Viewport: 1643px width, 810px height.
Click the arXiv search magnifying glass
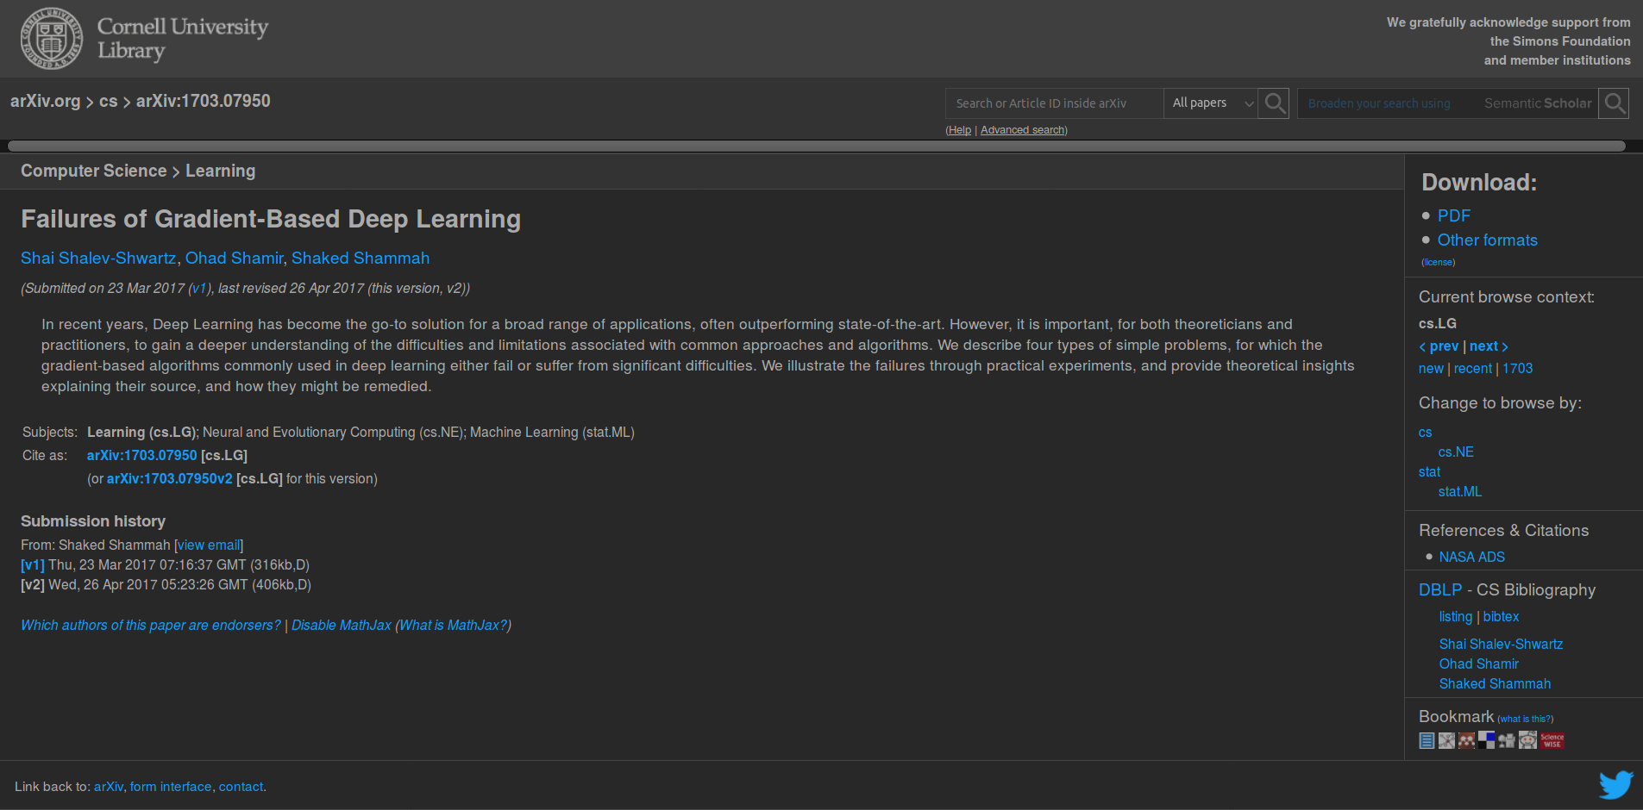point(1274,103)
